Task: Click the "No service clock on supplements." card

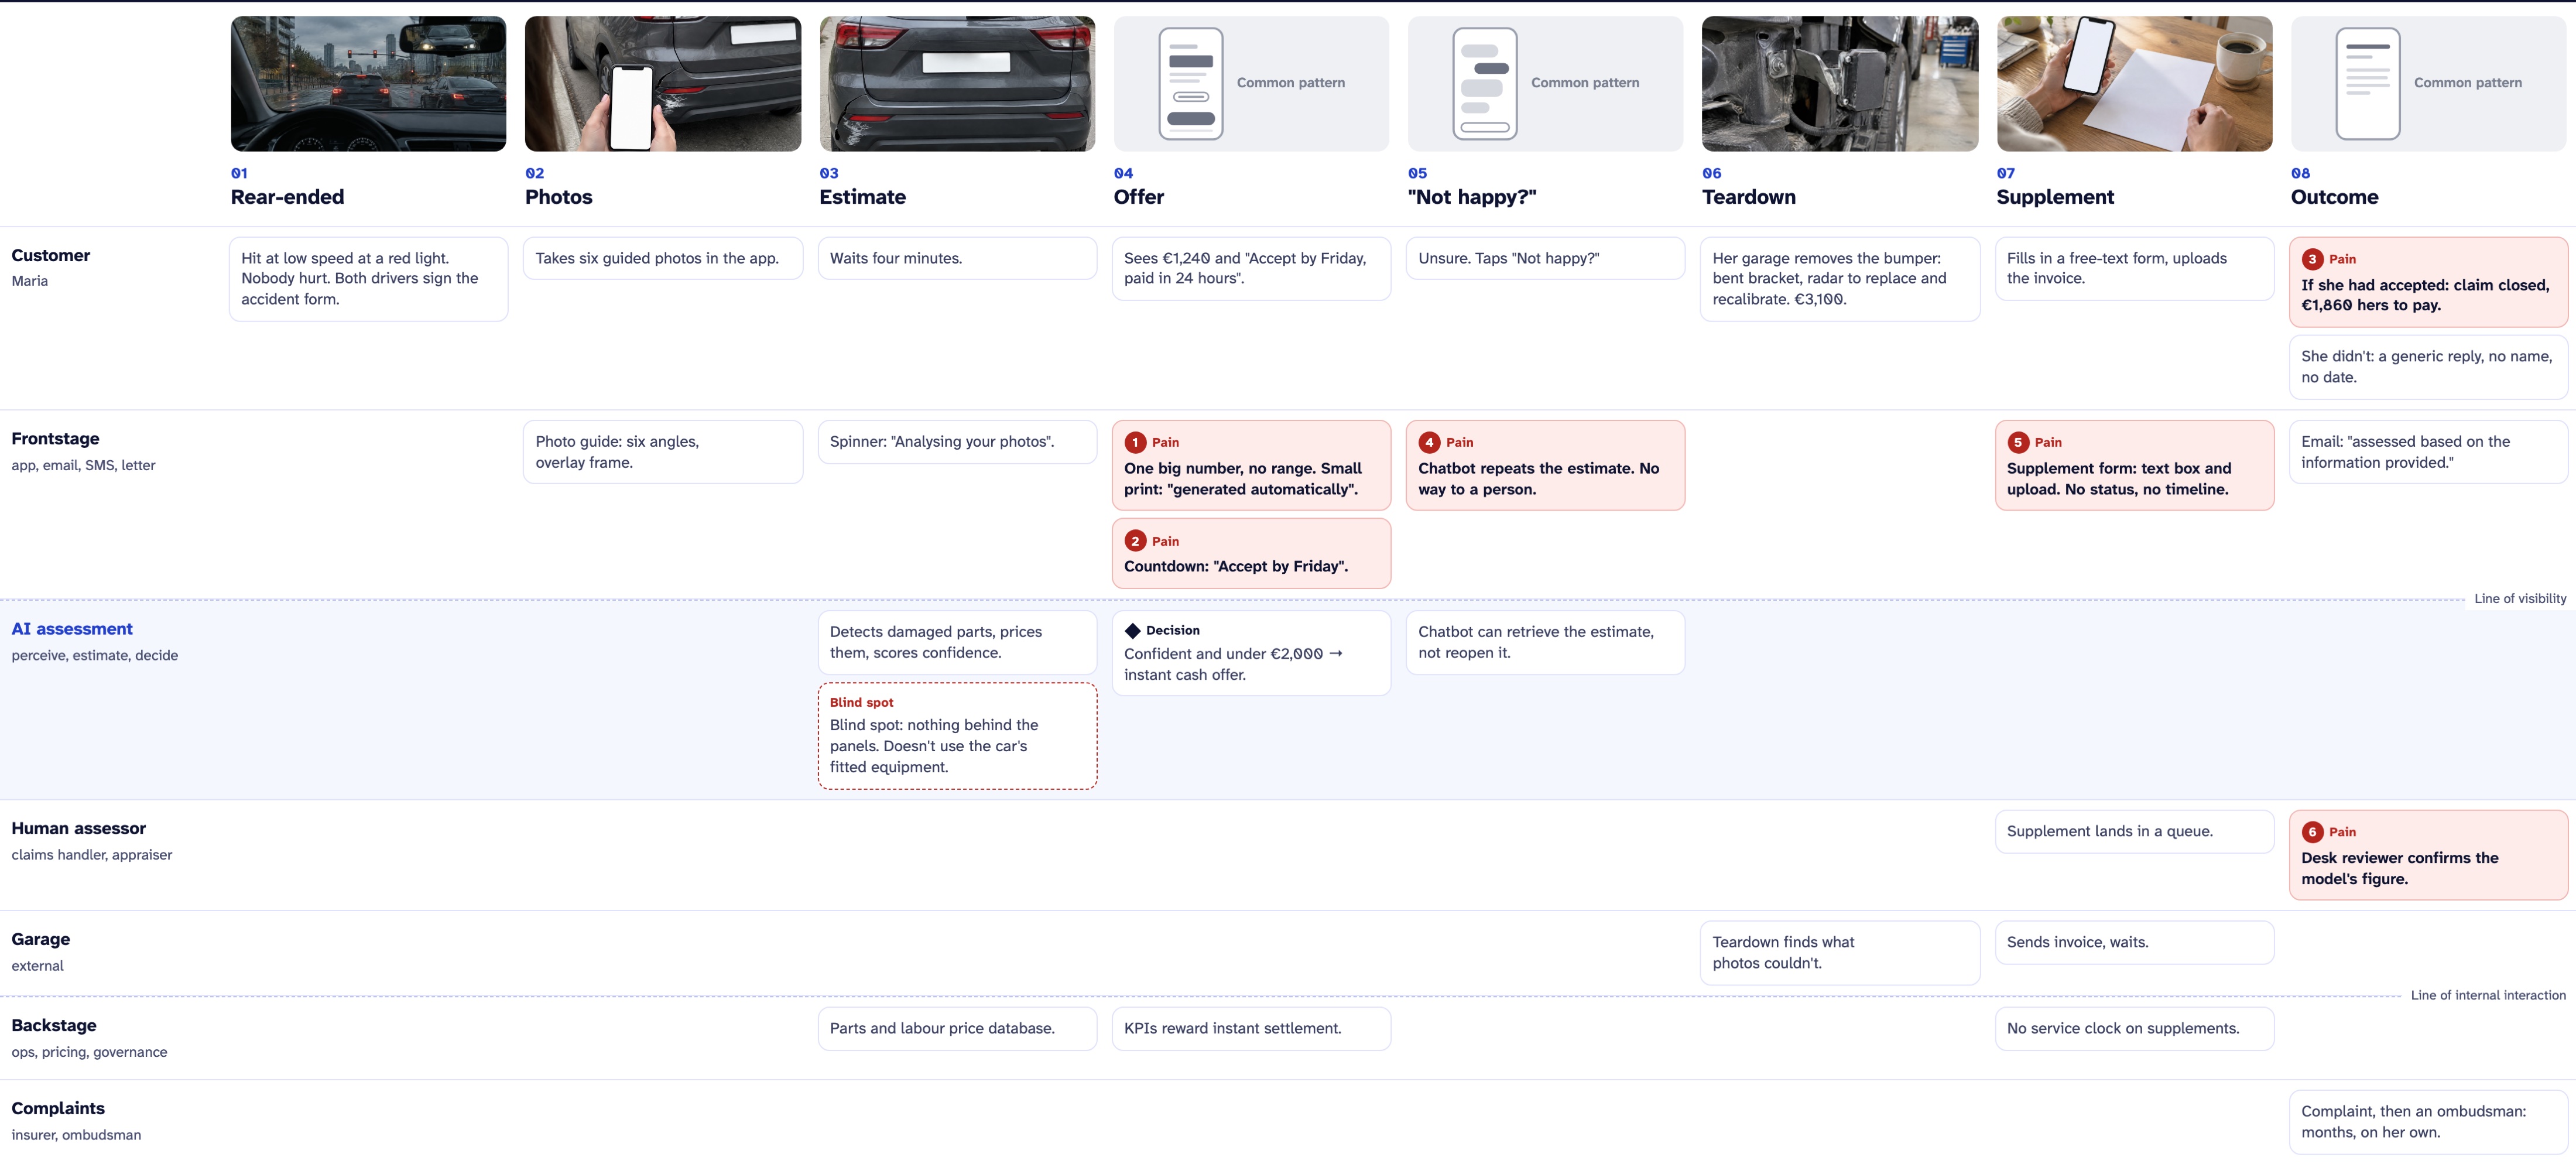Action: [2134, 1028]
